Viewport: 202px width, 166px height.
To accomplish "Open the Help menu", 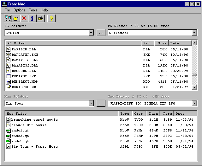I will click(44, 10).
